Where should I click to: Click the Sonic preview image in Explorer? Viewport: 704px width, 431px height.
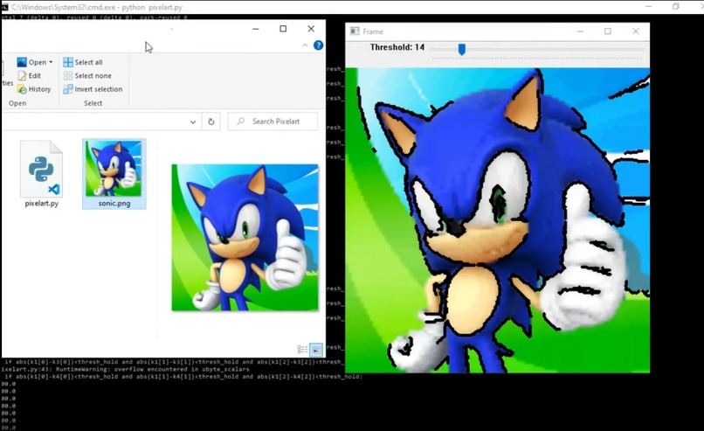(x=245, y=237)
